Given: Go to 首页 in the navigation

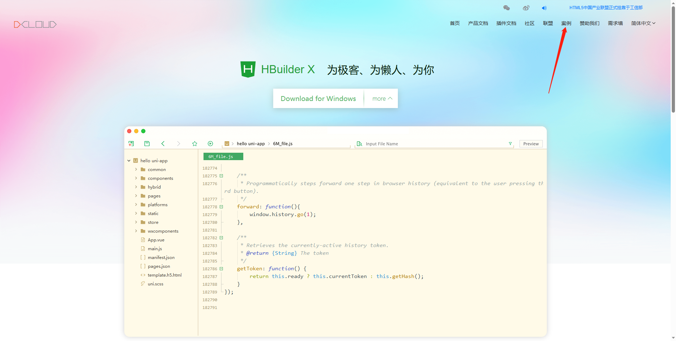Looking at the screenshot, I should click(455, 23).
